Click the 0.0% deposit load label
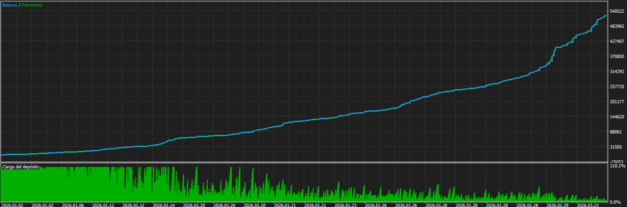 click(x=616, y=202)
